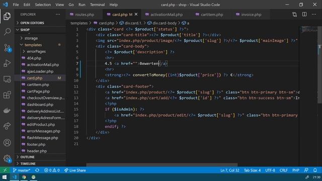The image size is (322, 181).
Task: Open the Windows Start menu
Action: point(5,177)
